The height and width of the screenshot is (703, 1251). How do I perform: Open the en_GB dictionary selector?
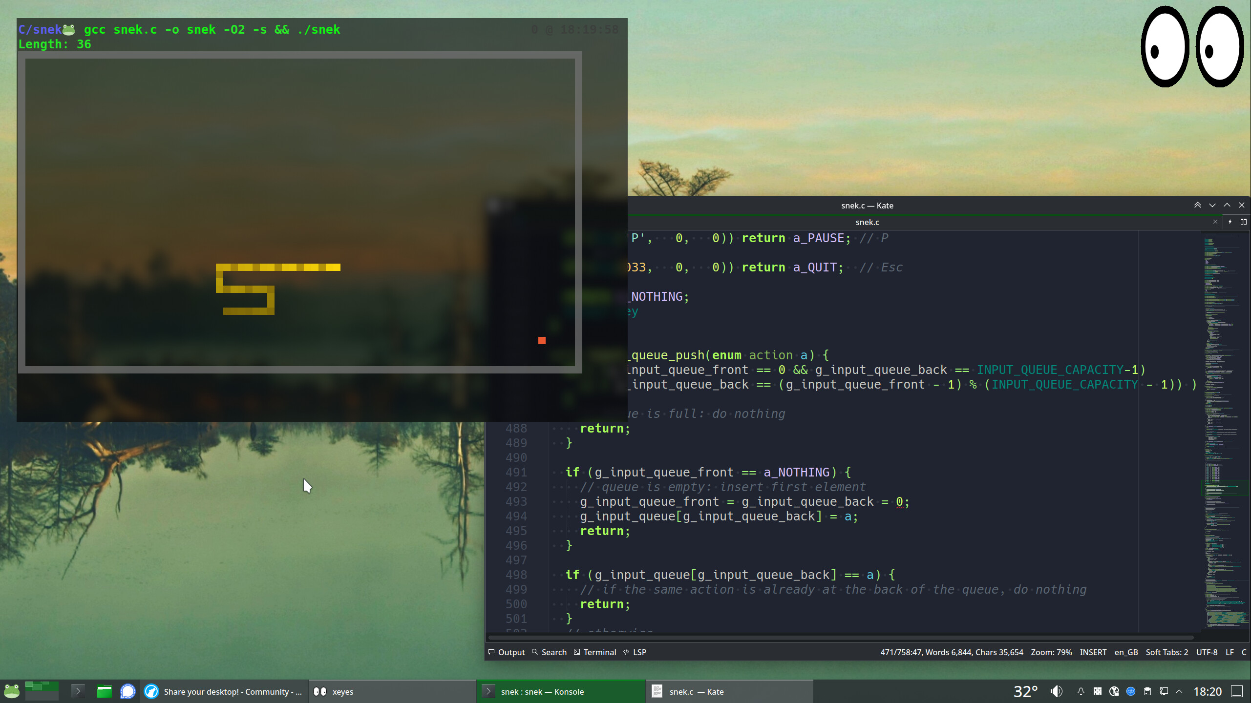(1126, 652)
